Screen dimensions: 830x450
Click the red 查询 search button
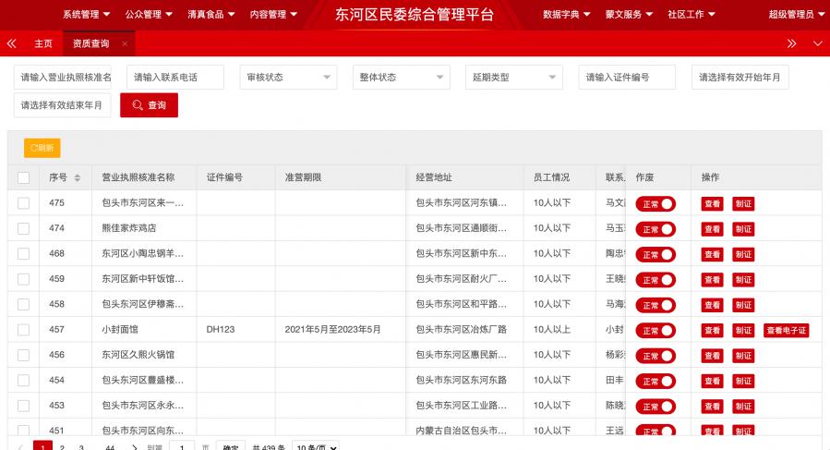click(x=149, y=105)
